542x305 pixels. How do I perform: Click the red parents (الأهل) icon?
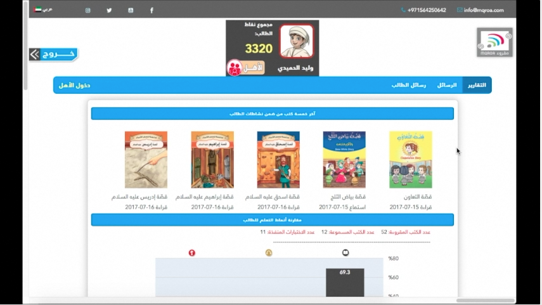(x=235, y=68)
